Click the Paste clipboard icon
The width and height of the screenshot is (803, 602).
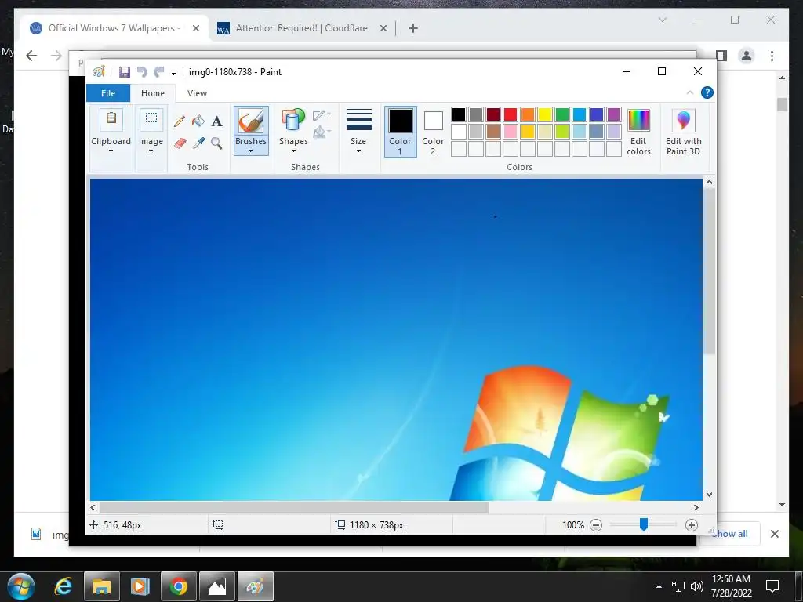coord(111,119)
